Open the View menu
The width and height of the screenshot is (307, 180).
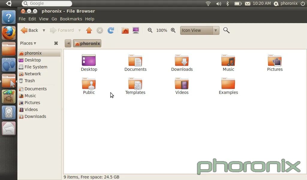[44, 19]
